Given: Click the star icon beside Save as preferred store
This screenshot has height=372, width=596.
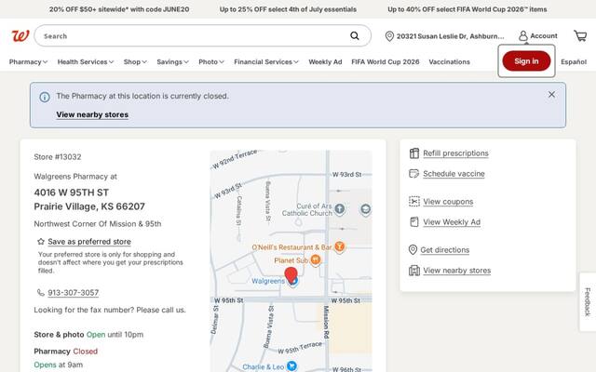Looking at the screenshot, I should (x=41, y=242).
